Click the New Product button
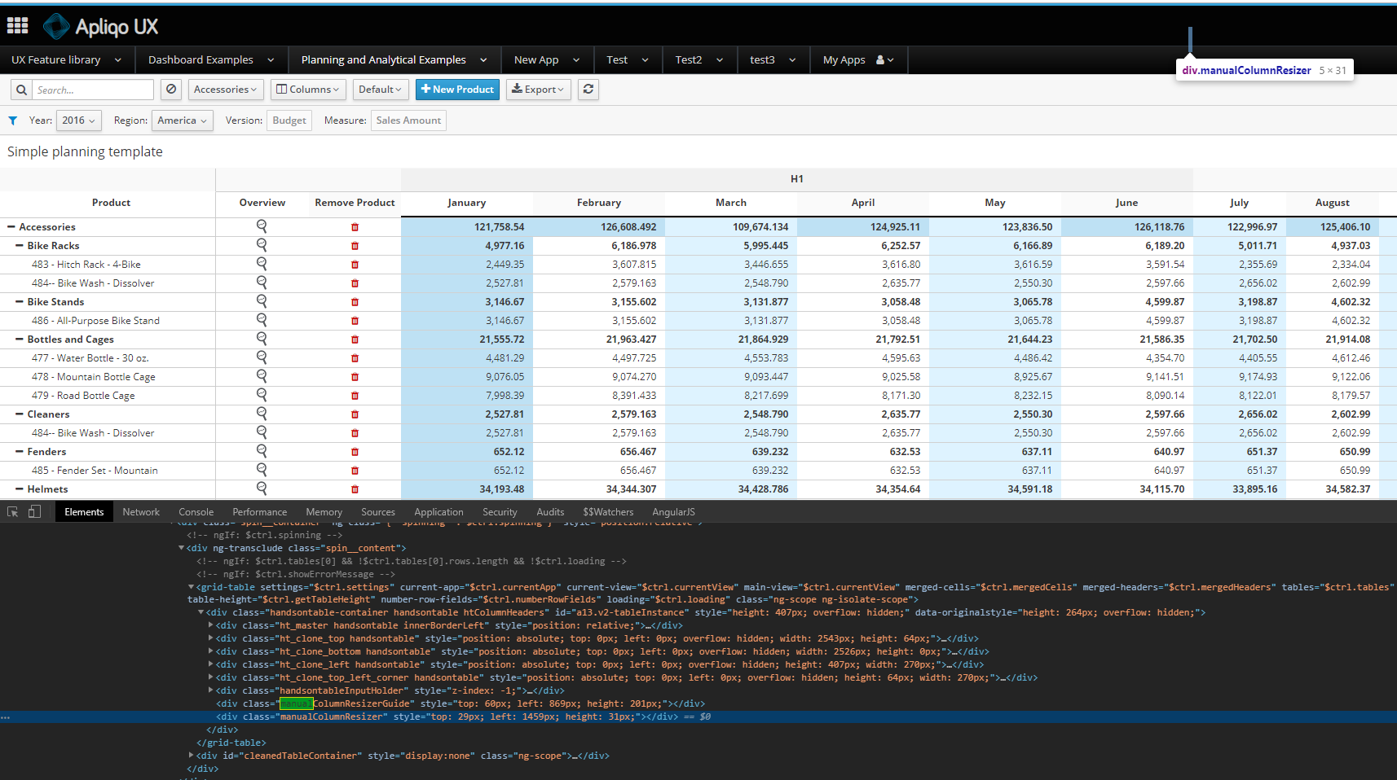The width and height of the screenshot is (1397, 780). 457,90
